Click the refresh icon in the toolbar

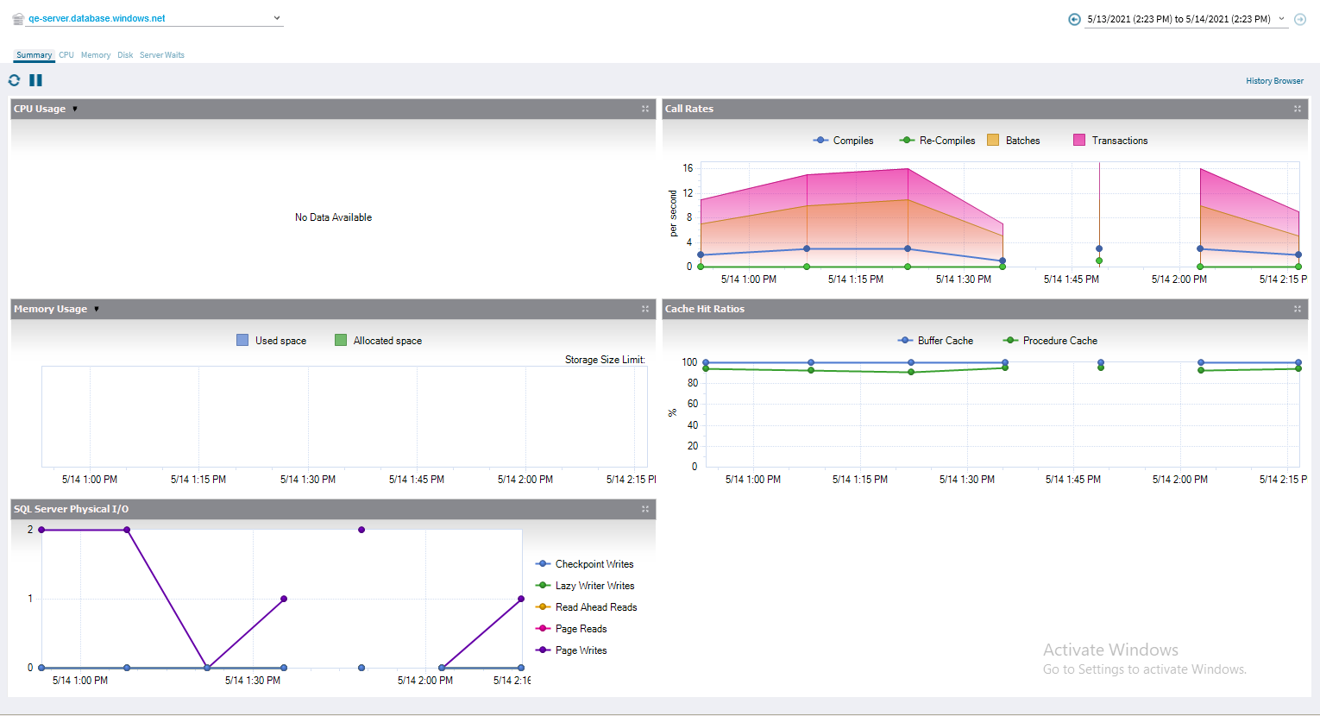(x=14, y=80)
